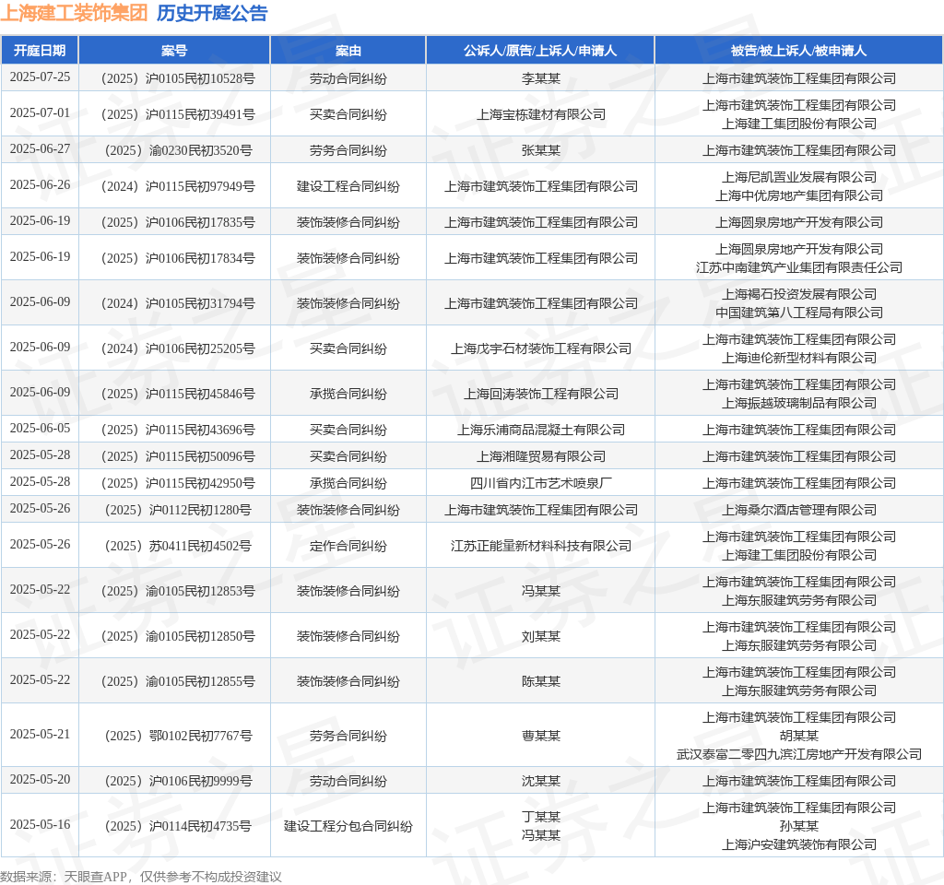Click plaintiff 曹某某
Viewport: 944px width, 885px height.
(540, 736)
